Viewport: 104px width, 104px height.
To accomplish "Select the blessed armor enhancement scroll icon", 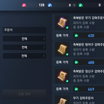I will coord(62,49).
